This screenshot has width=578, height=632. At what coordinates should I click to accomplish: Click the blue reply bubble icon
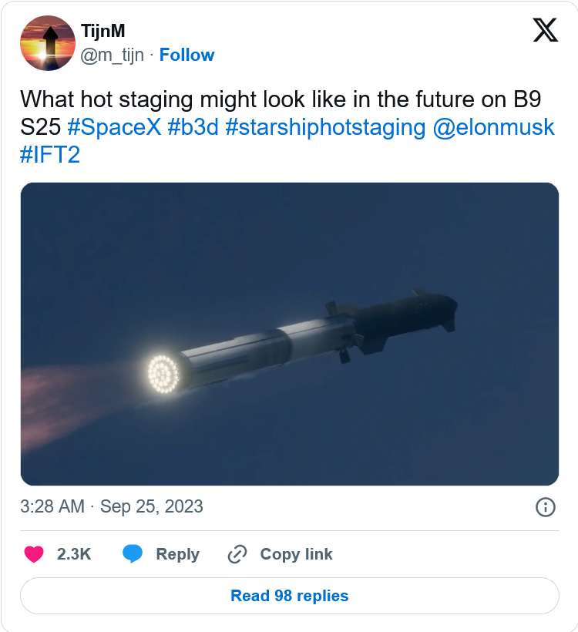(133, 554)
